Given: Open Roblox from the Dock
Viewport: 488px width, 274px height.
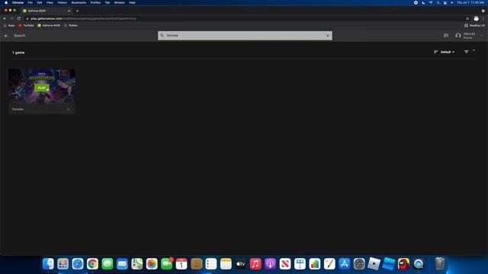Looking at the screenshot, I should (x=374, y=264).
